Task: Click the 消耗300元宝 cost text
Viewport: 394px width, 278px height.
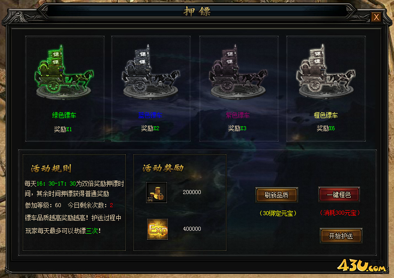Action: [x=340, y=213]
